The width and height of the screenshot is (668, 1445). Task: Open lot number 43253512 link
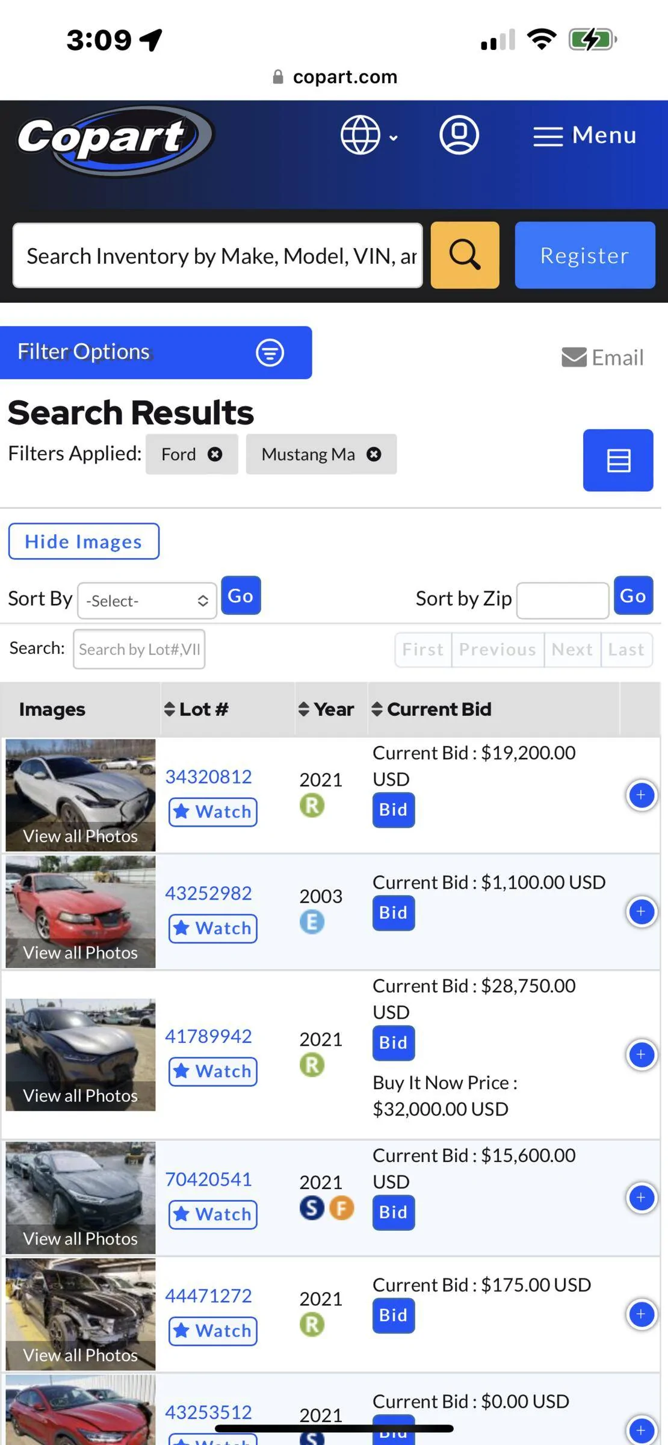(208, 1412)
